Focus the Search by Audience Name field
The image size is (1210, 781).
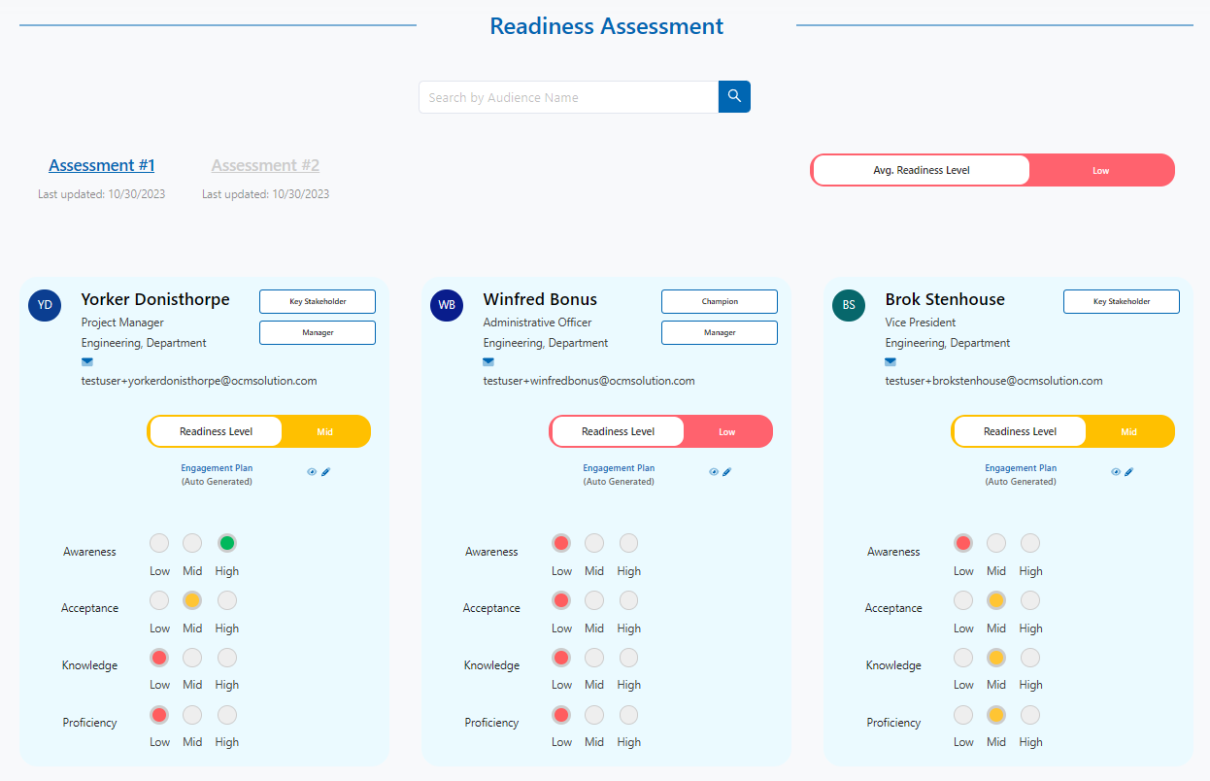569,97
